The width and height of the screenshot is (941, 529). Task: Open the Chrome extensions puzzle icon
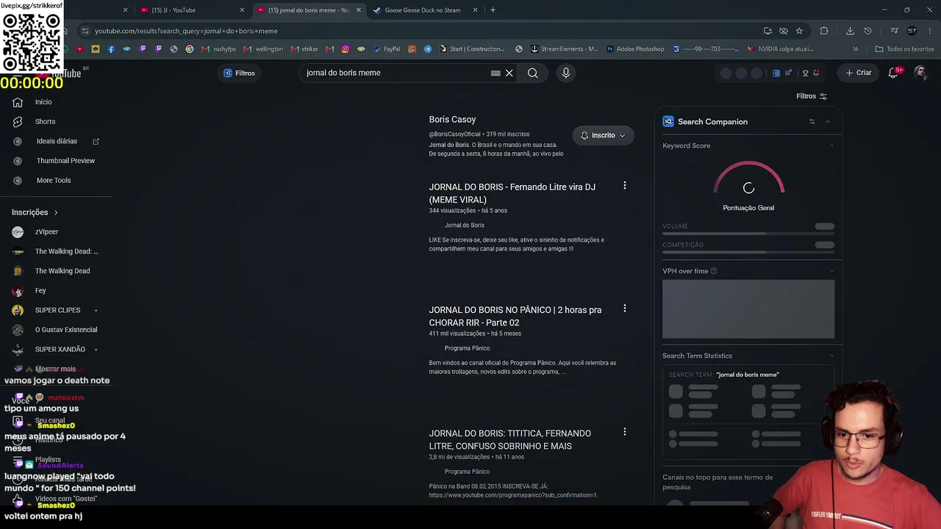click(824, 31)
